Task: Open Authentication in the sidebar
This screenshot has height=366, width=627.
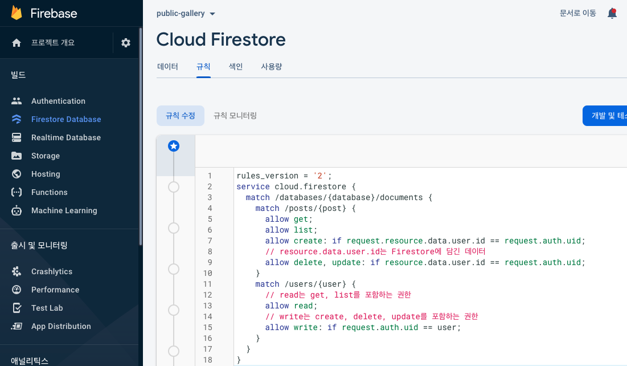Action: click(59, 101)
